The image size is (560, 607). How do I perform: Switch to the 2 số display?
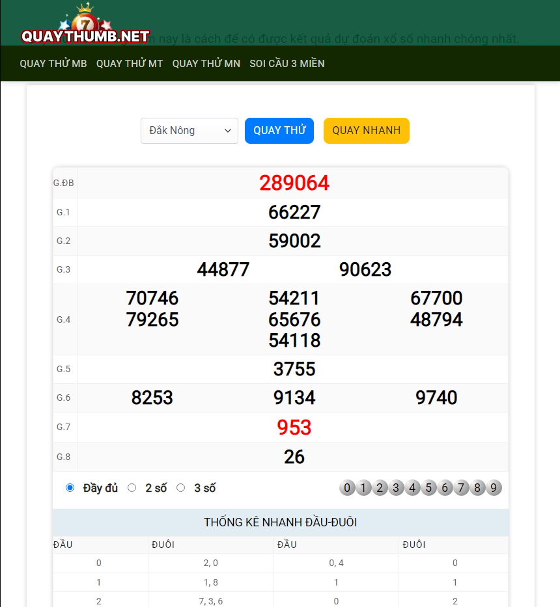click(132, 488)
